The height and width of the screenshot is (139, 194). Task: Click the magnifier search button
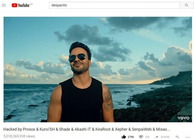coord(186,5)
